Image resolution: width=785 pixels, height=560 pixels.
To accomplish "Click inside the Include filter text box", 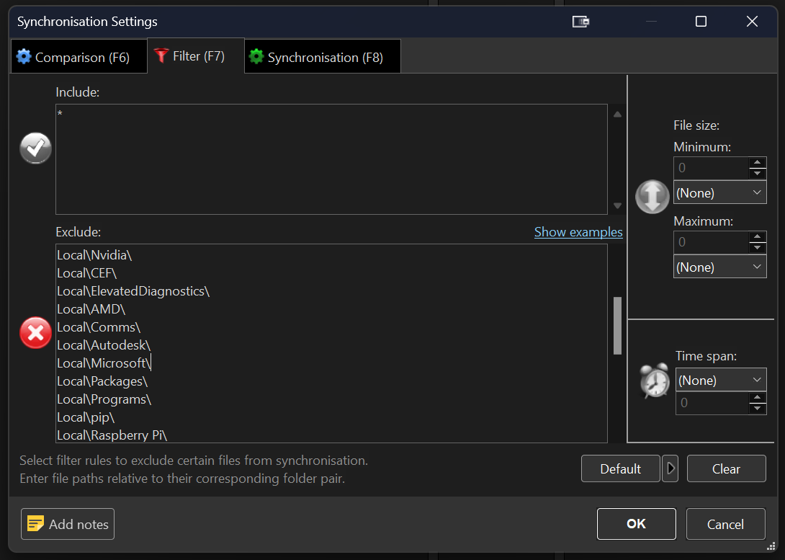I will [331, 159].
